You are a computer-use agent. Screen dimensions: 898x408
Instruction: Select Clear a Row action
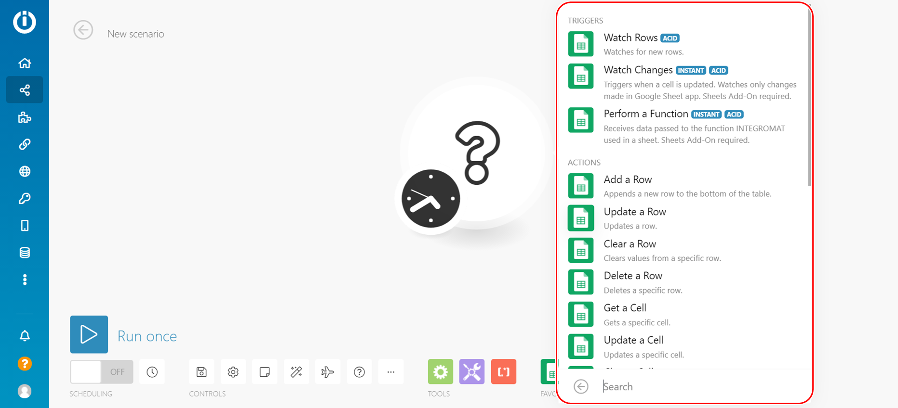point(684,250)
